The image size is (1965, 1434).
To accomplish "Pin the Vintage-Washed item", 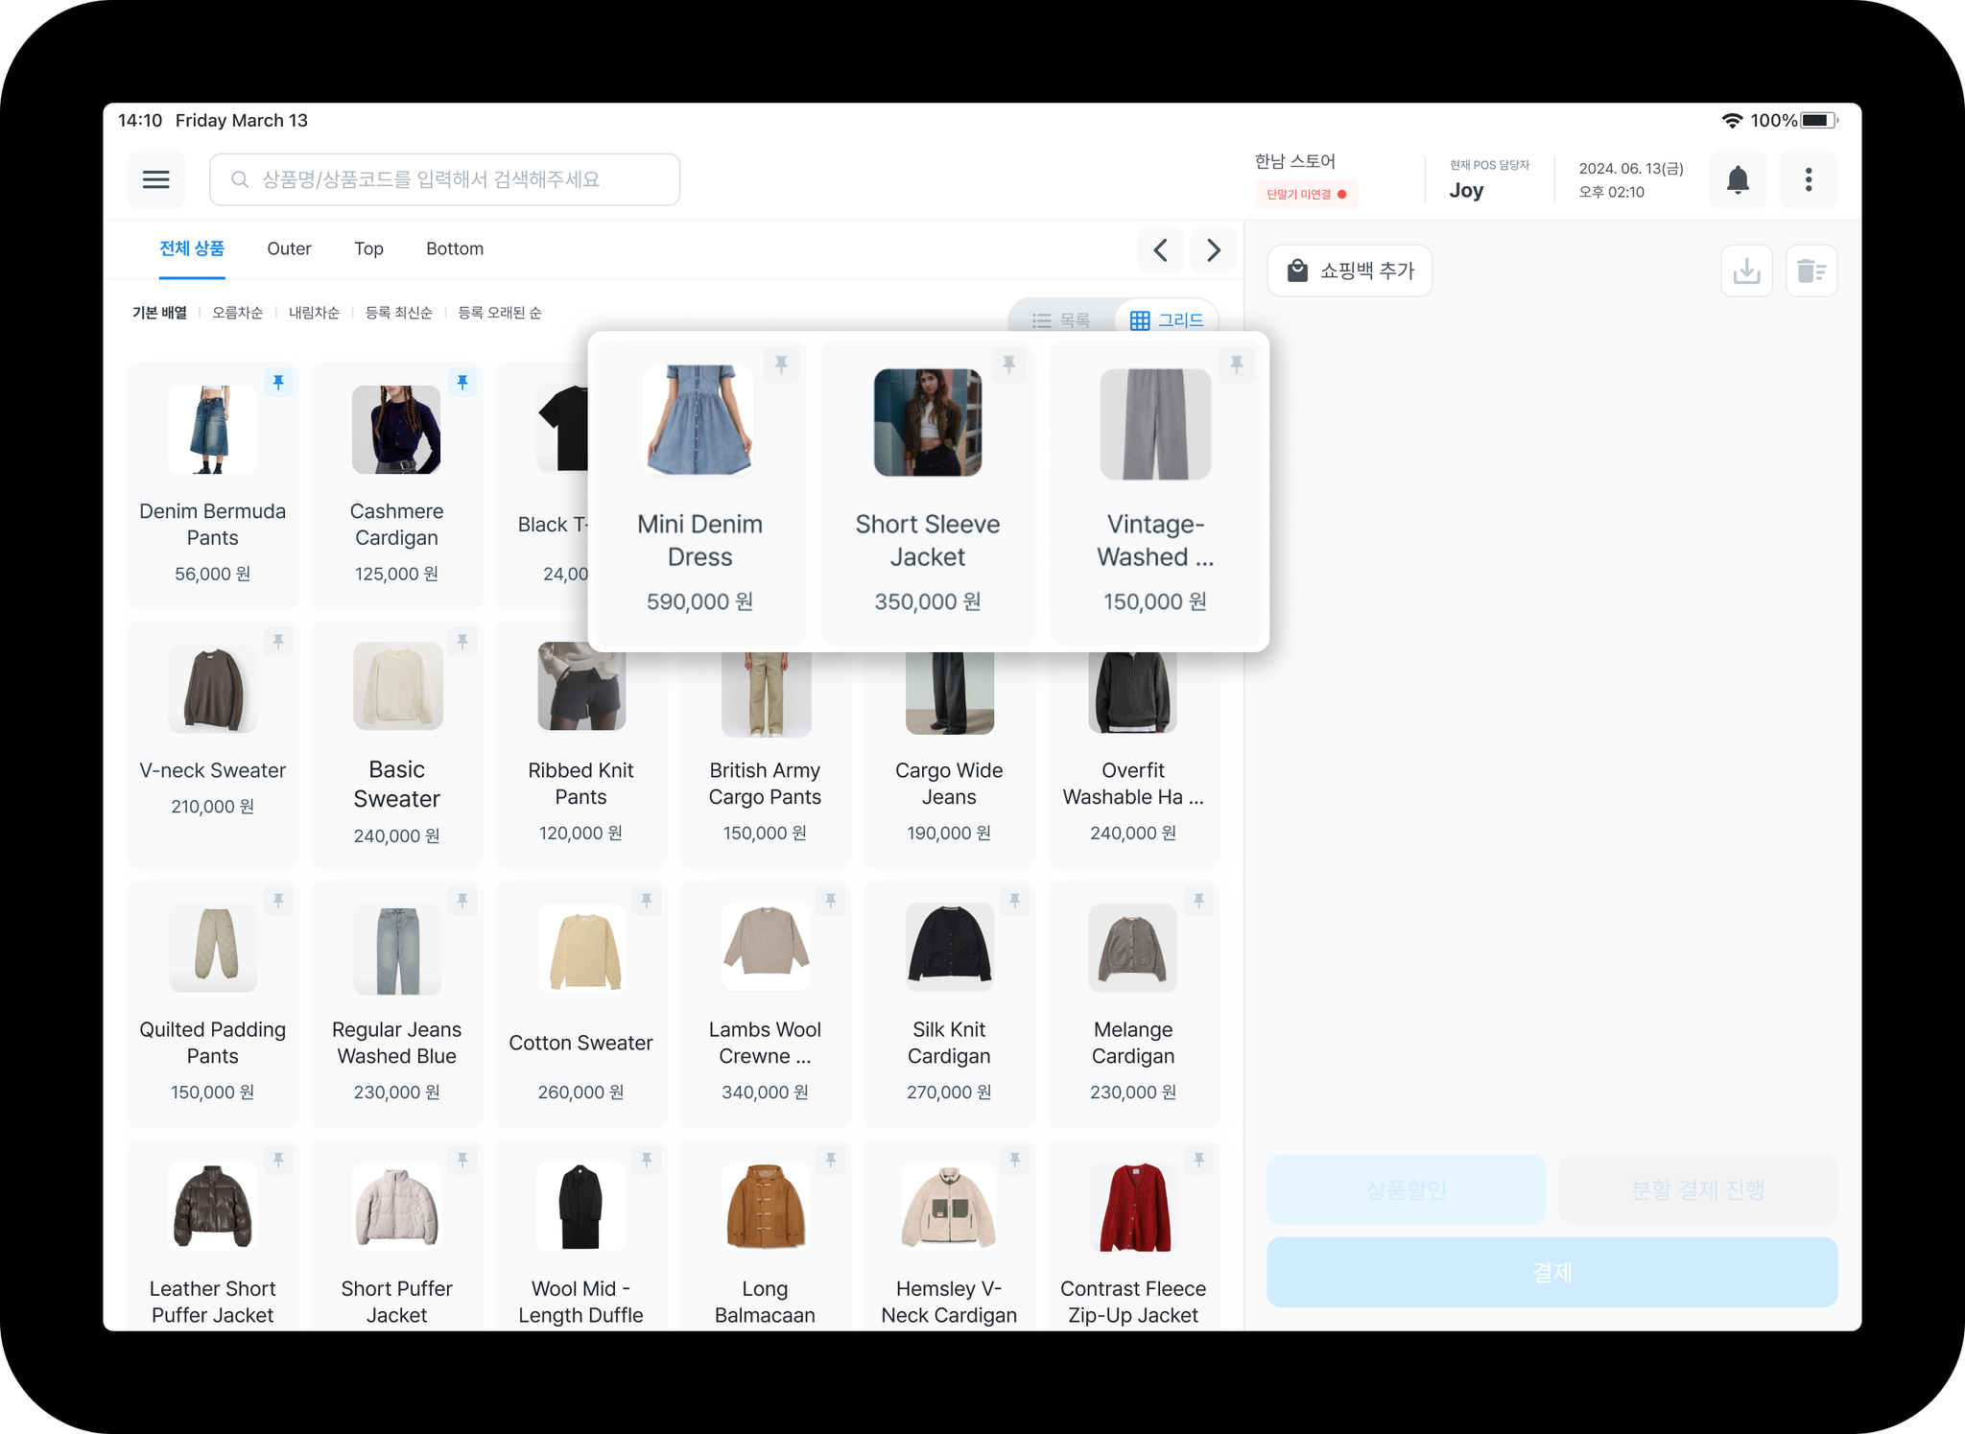I will pyautogui.click(x=1237, y=364).
